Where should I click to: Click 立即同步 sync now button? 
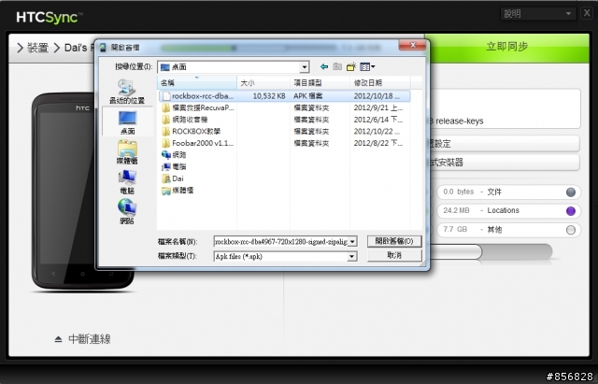click(507, 47)
